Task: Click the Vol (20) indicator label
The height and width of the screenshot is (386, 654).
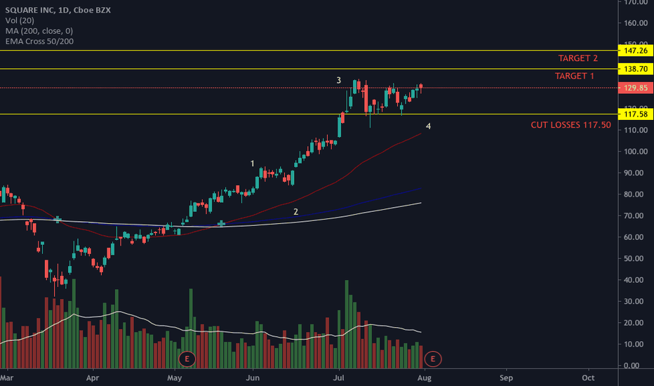Action: pos(20,20)
